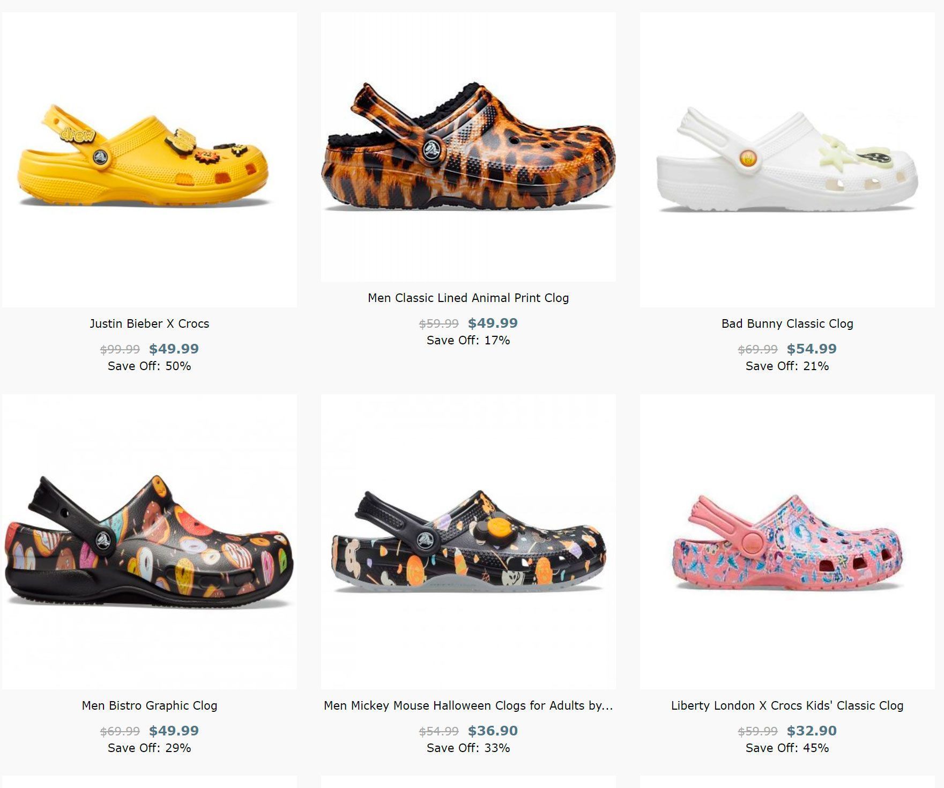The height and width of the screenshot is (788, 944).
Task: Select the Save Off 21% badge under Bad Bunny
Action: [x=787, y=366]
